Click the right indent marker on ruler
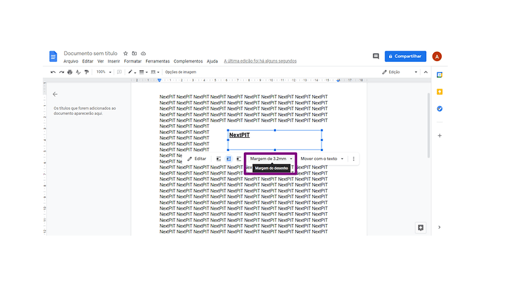This screenshot has width=514, height=289. pos(339,80)
